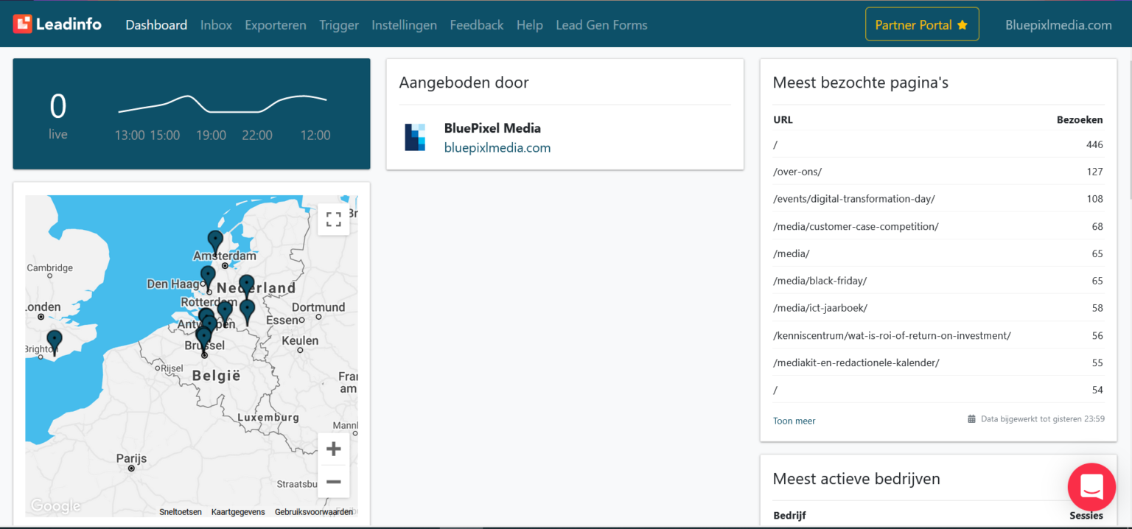Viewport: 1132px width, 529px height.
Task: Zoom out on the map
Action: 334,482
